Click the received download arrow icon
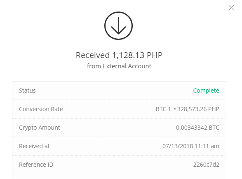Viewport: 242px width, 179px height. [x=119, y=26]
